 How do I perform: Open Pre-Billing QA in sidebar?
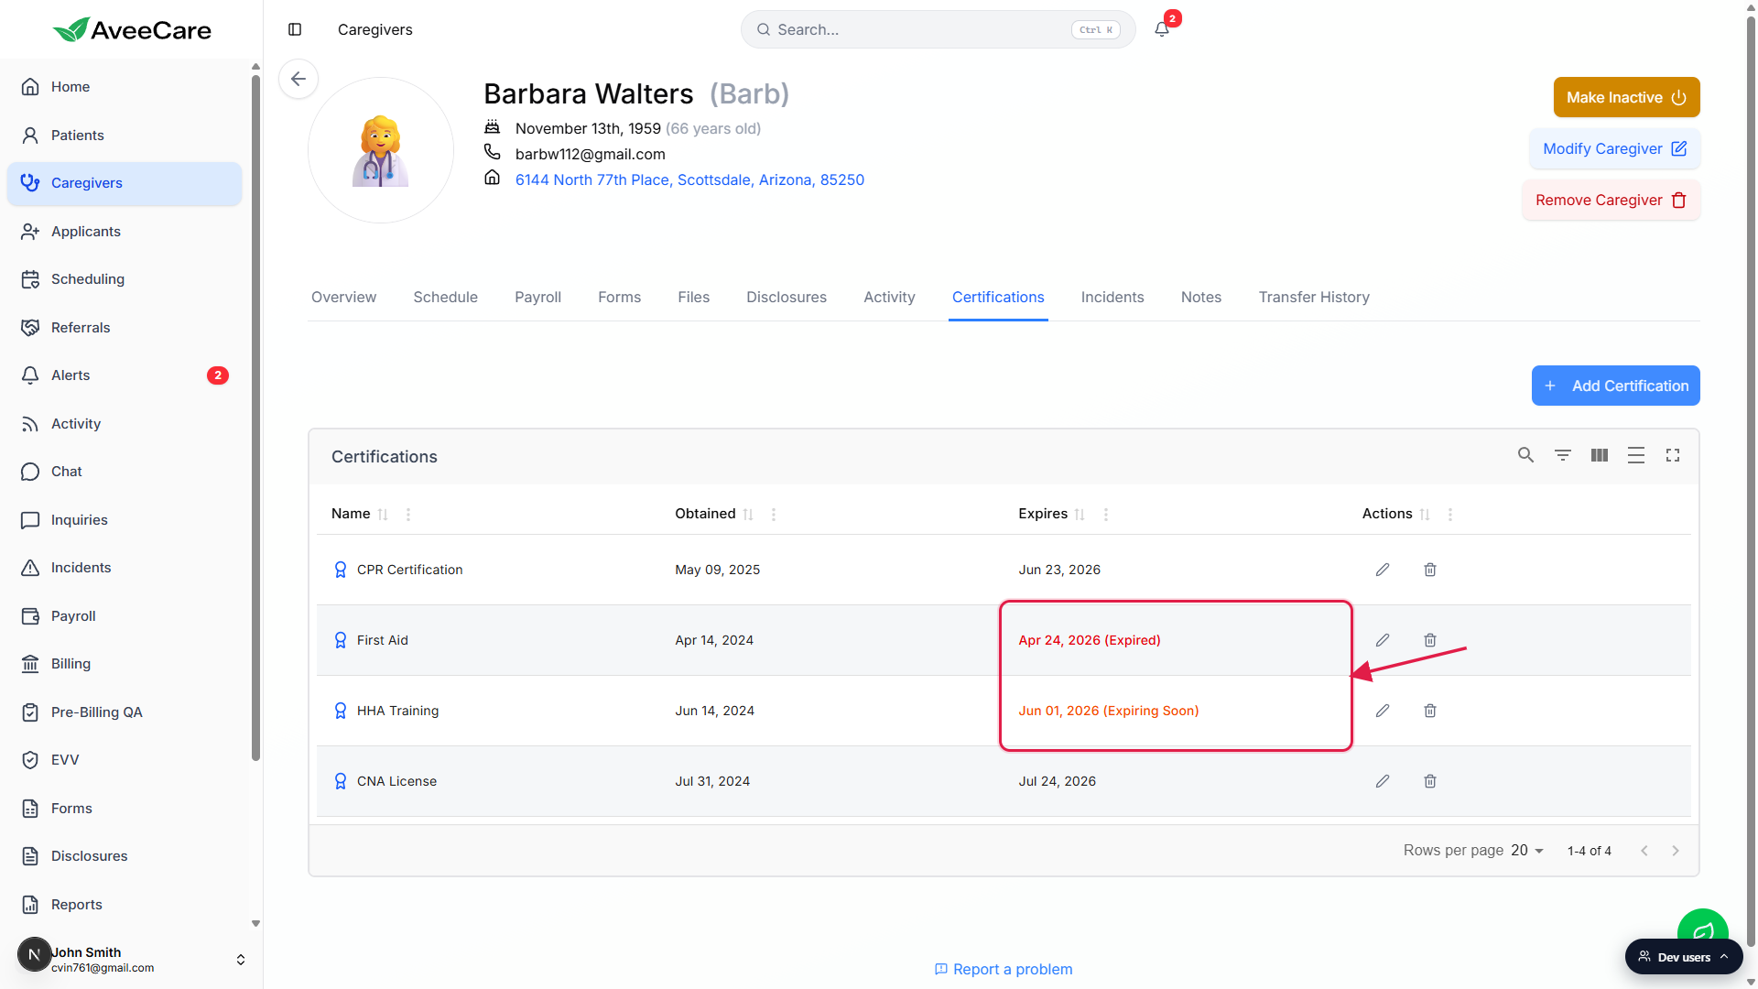pyautogui.click(x=125, y=712)
